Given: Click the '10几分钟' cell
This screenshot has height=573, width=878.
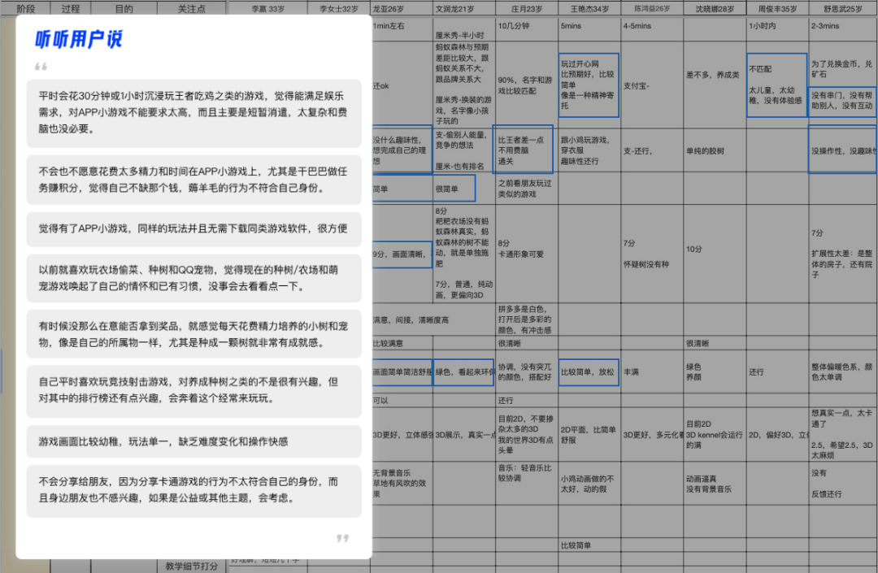Looking at the screenshot, I should [x=527, y=29].
